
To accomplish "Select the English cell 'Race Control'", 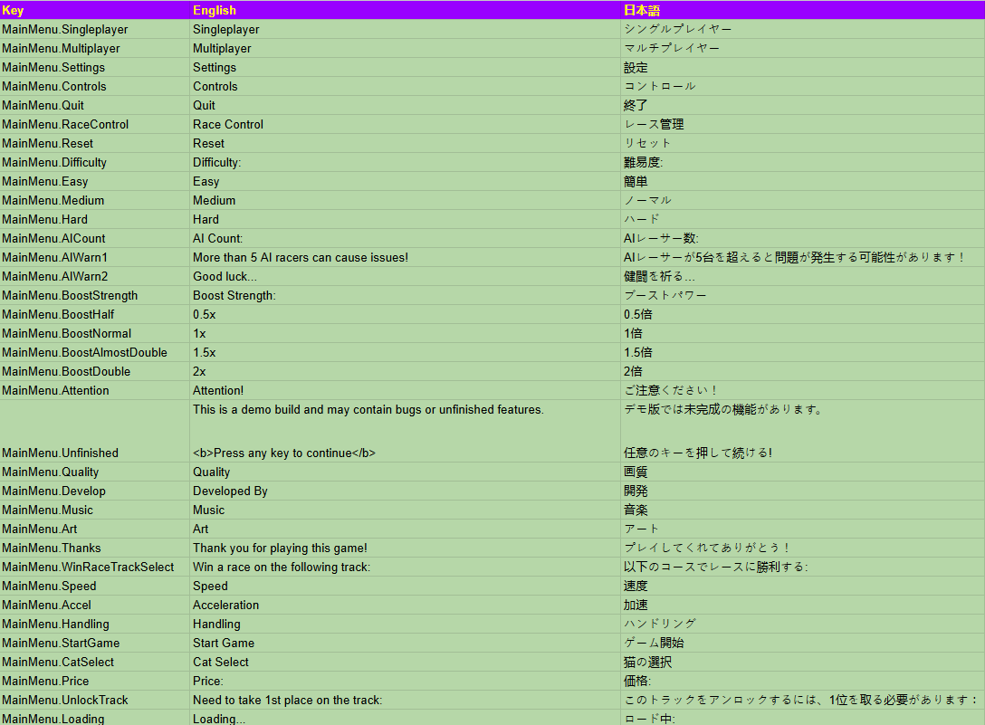I will [406, 124].
